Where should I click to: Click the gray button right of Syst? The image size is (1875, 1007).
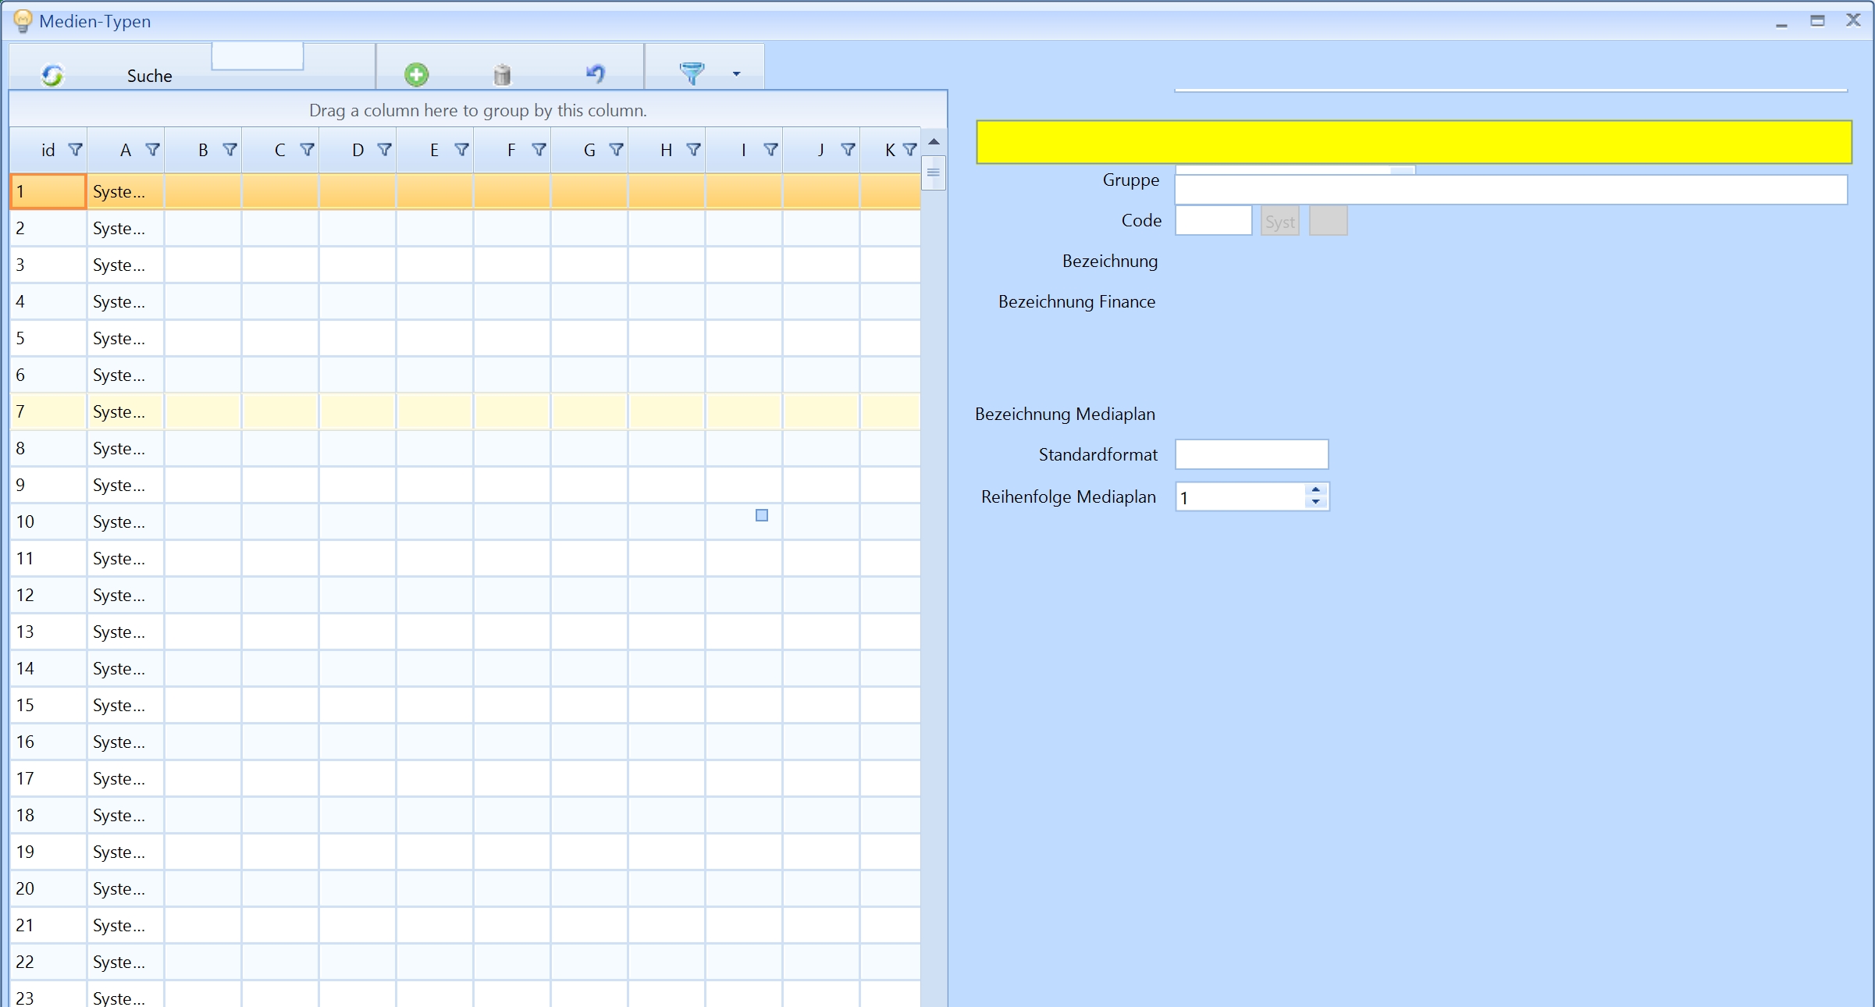point(1328,221)
